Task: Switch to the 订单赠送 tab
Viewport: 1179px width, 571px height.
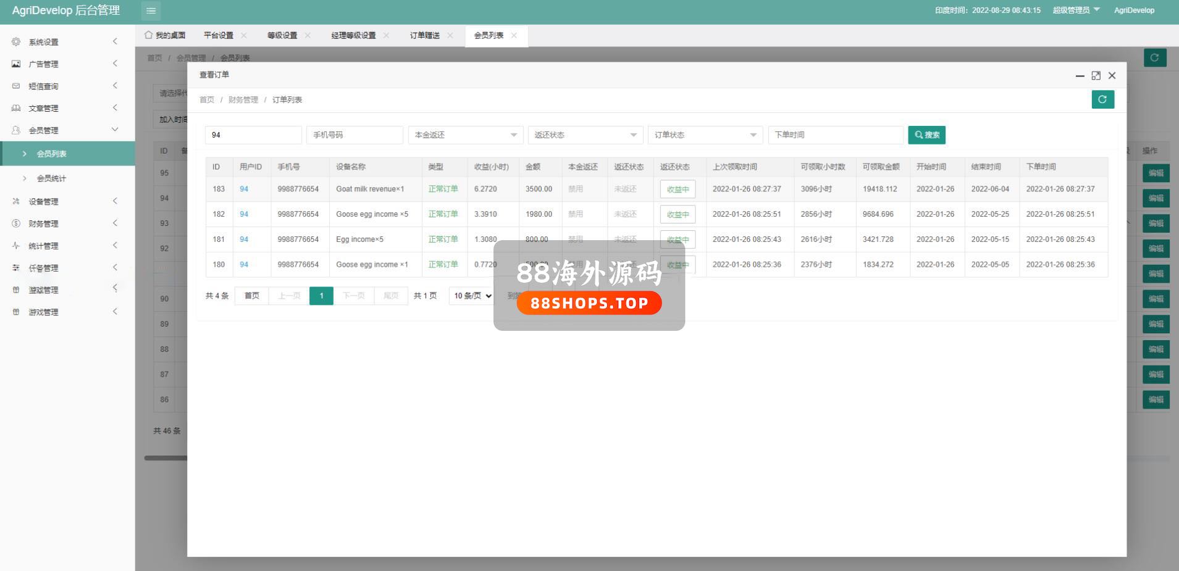Action: tap(425, 35)
